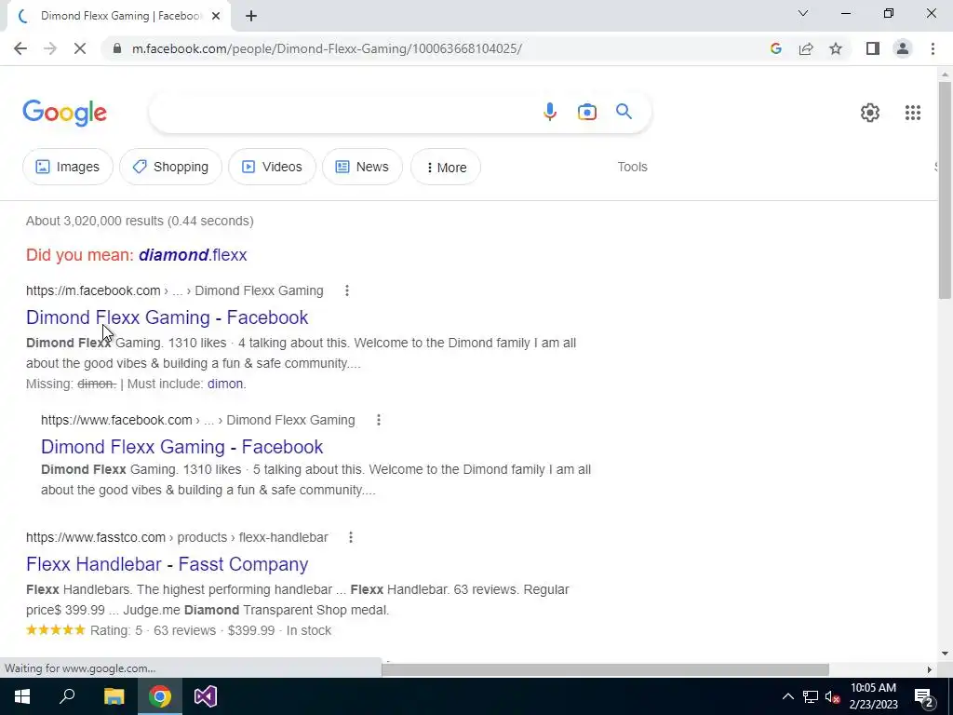The width and height of the screenshot is (953, 715).
Task: Toggle the browser side panel
Action: 873,48
